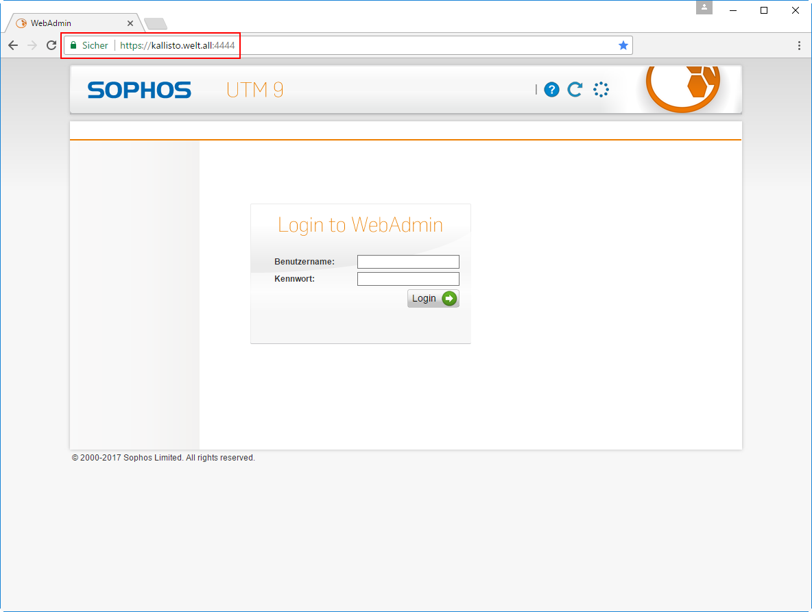Screen dimensions: 812x612
Task: Click the SOPHOS logo in header
Action: (x=139, y=90)
